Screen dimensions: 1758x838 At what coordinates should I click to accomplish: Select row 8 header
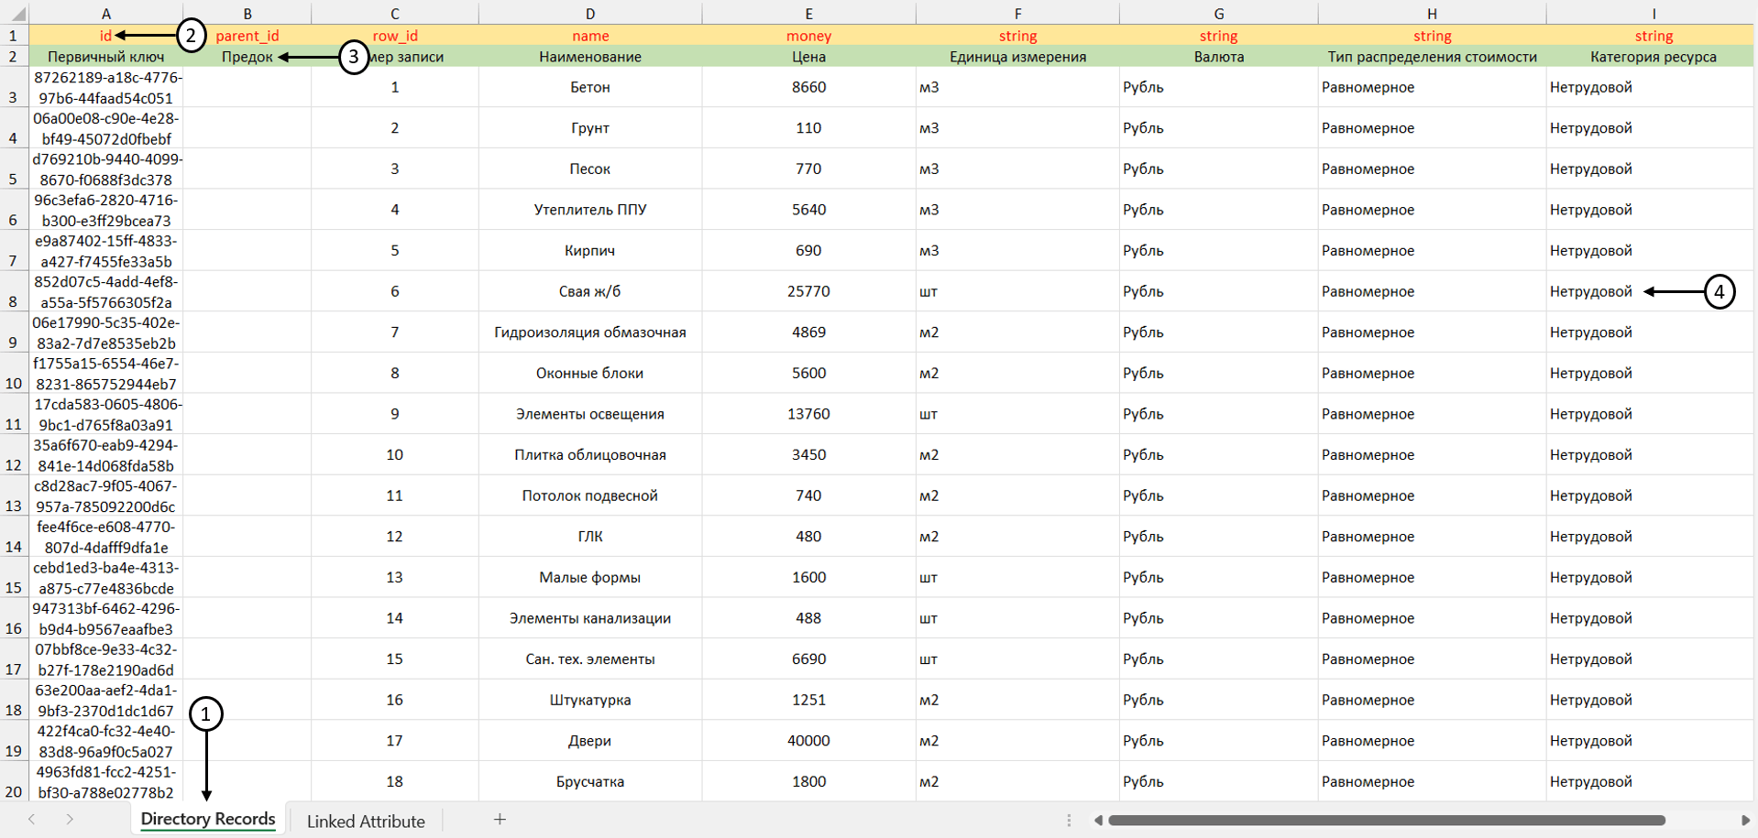tap(14, 292)
